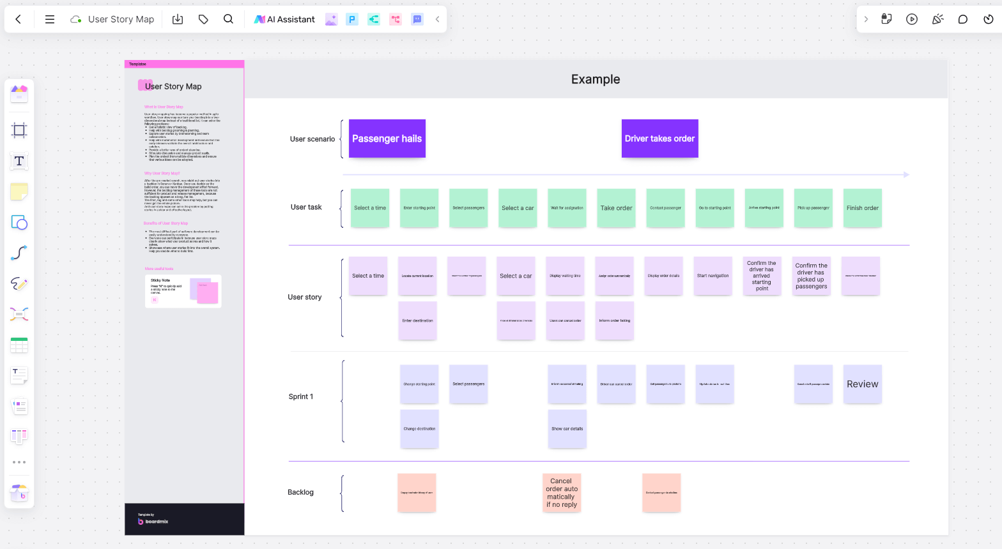Click the 'User task' row label
1002x549 pixels.
tap(306, 207)
